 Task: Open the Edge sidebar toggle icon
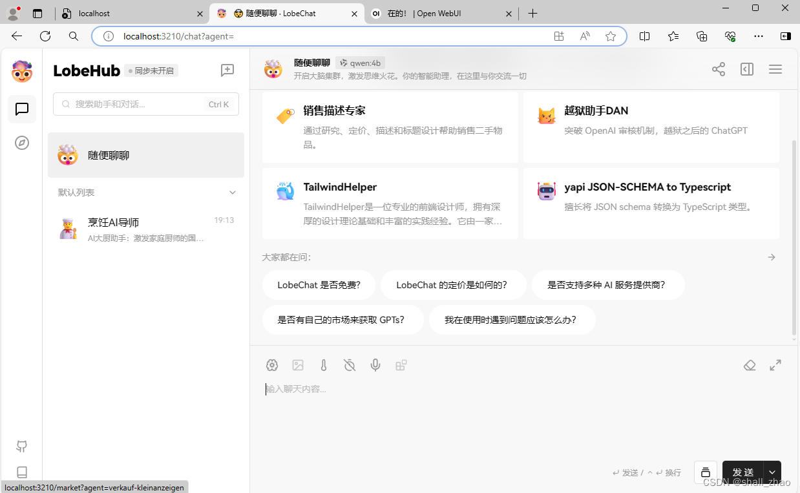tap(786, 36)
